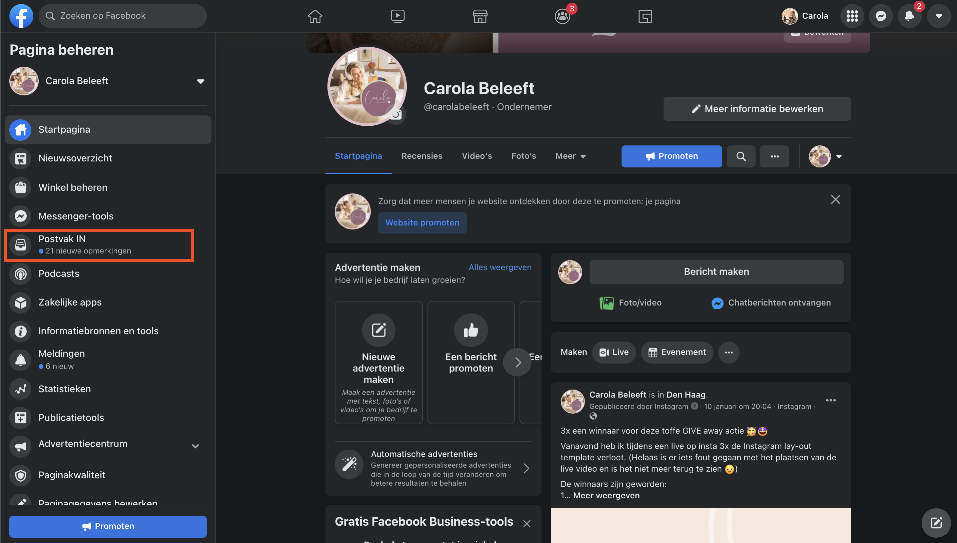Expand the Carola Beleeft page selector dropdown
The width and height of the screenshot is (957, 543).
(x=201, y=81)
